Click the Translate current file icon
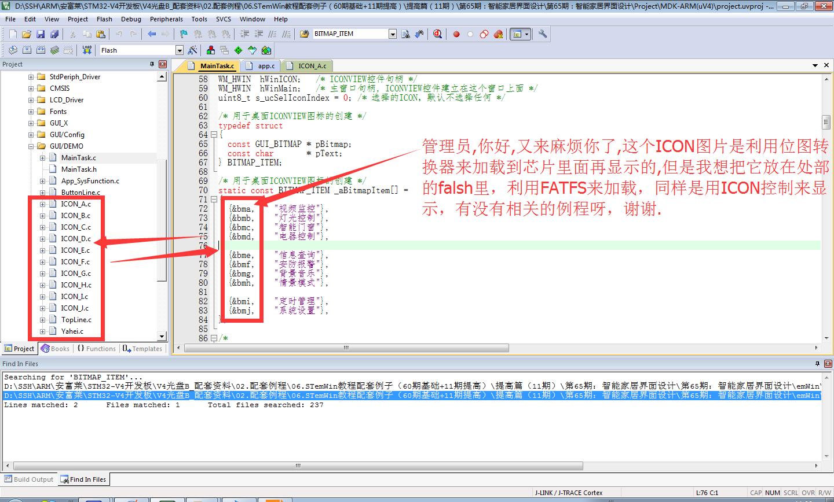This screenshot has height=502, width=834. tap(13, 50)
